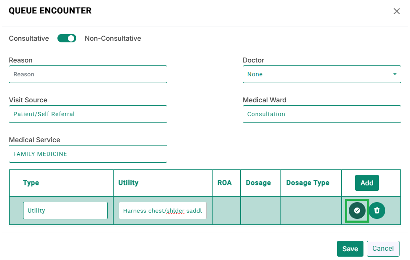Confirm the utility row with checkmark icon
Viewport: 410px width, 260px height.
click(357, 211)
